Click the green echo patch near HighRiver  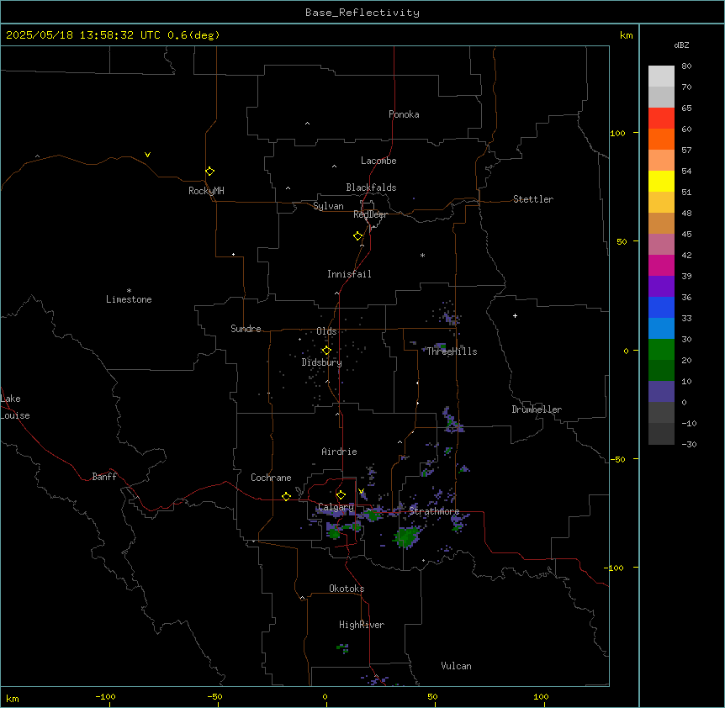(x=342, y=648)
